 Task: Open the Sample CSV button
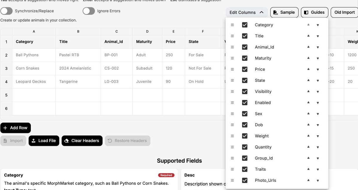pos(284,12)
